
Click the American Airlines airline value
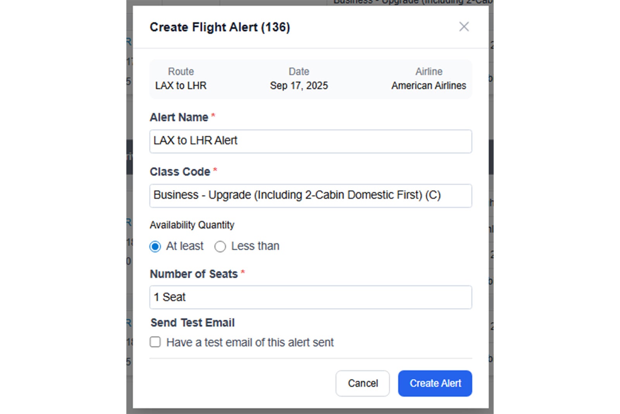coord(429,86)
